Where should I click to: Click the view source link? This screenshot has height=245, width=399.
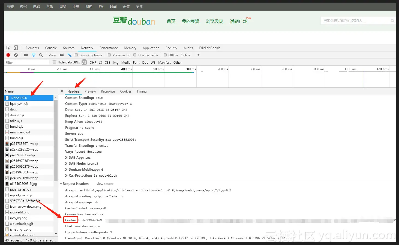point(105,184)
